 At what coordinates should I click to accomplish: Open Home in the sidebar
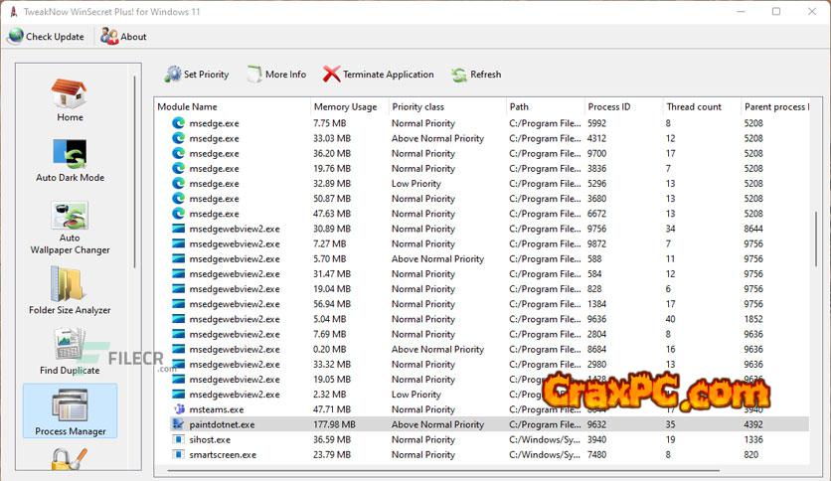[70, 100]
